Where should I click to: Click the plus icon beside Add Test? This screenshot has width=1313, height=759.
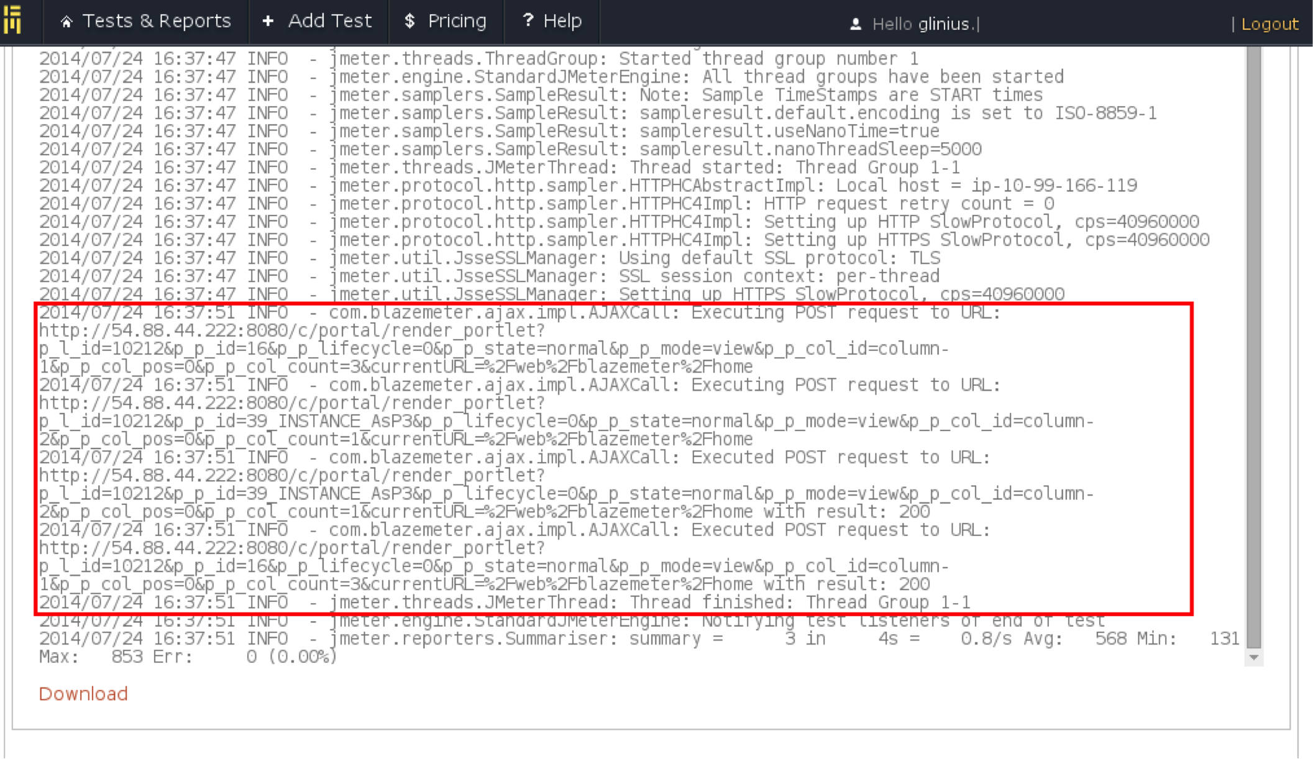pos(268,21)
